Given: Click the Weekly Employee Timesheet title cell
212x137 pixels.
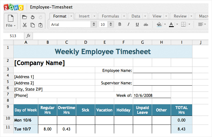Looking at the screenshot, I should coord(103,52).
